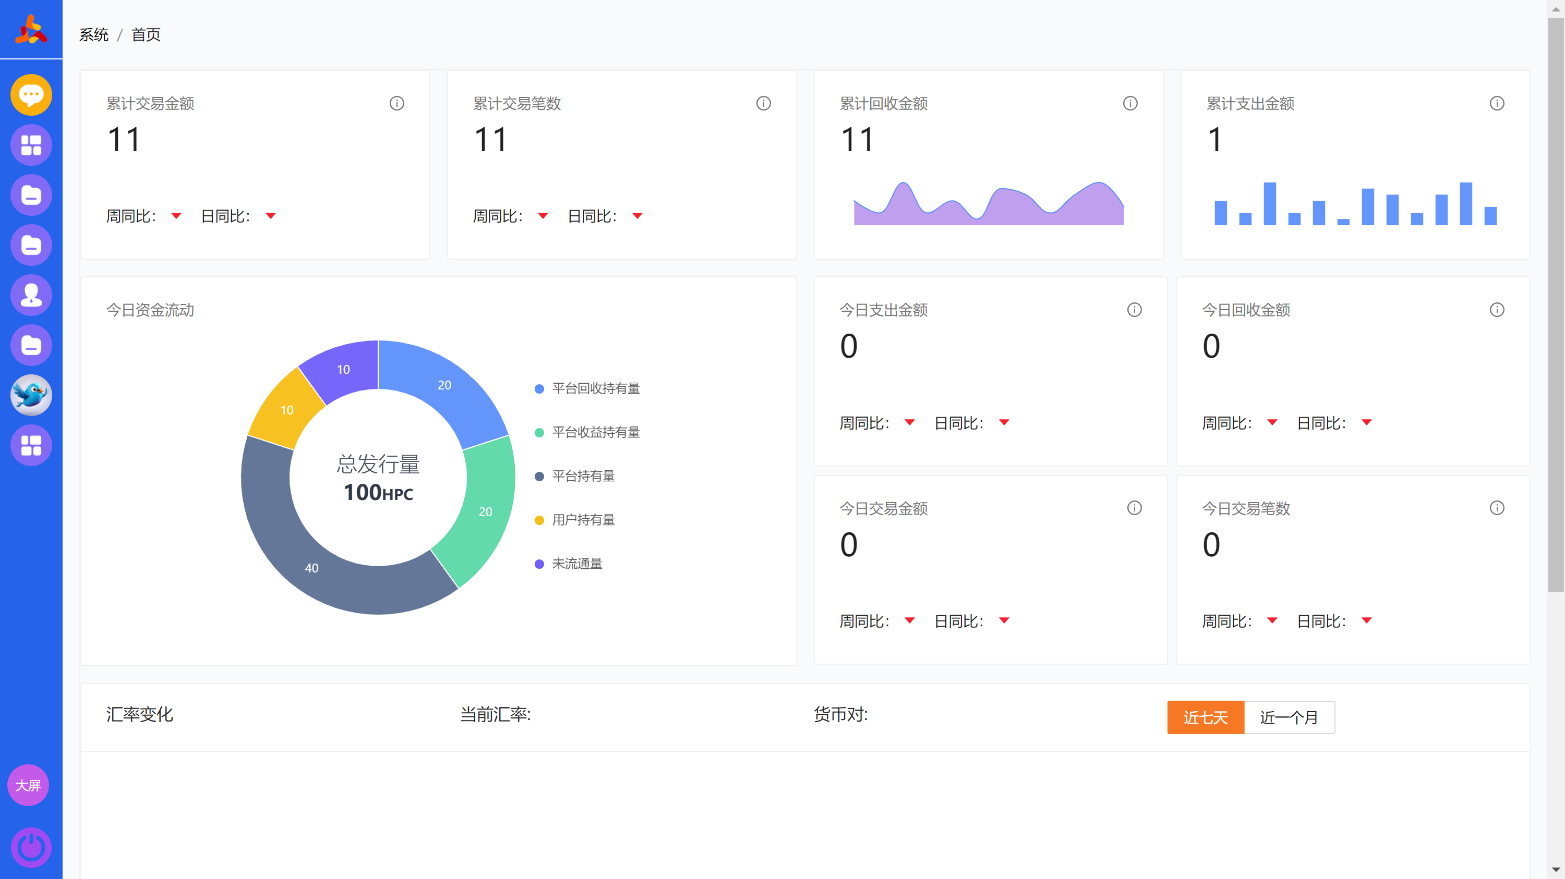Click the 总发行量 100HPC center label
This screenshot has width=1565, height=879.
378,478
